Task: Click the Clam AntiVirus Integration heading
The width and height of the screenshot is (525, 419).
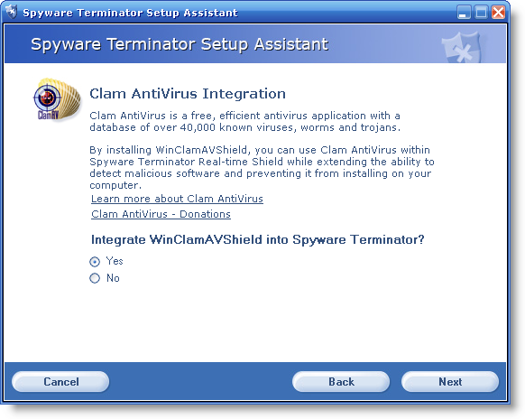Action: 188,94
